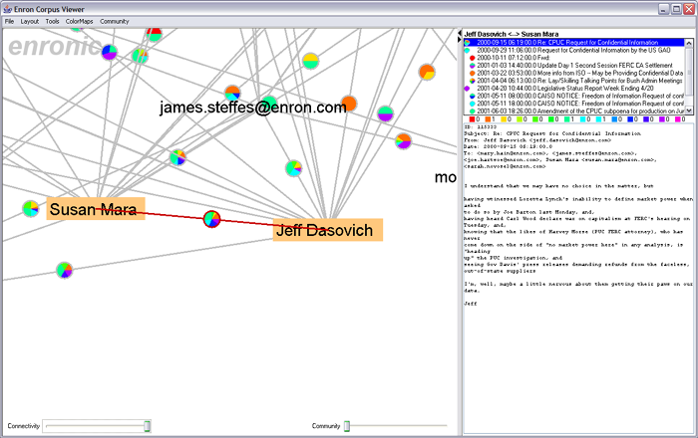This screenshot has height=438, width=698.
Task: Click the red dot icon beside the Fwd: email
Action: tap(473, 58)
